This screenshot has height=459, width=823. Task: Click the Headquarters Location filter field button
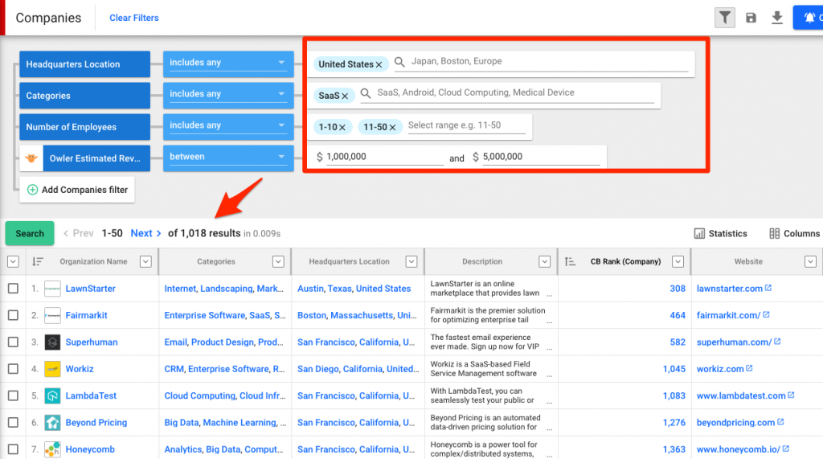(84, 64)
